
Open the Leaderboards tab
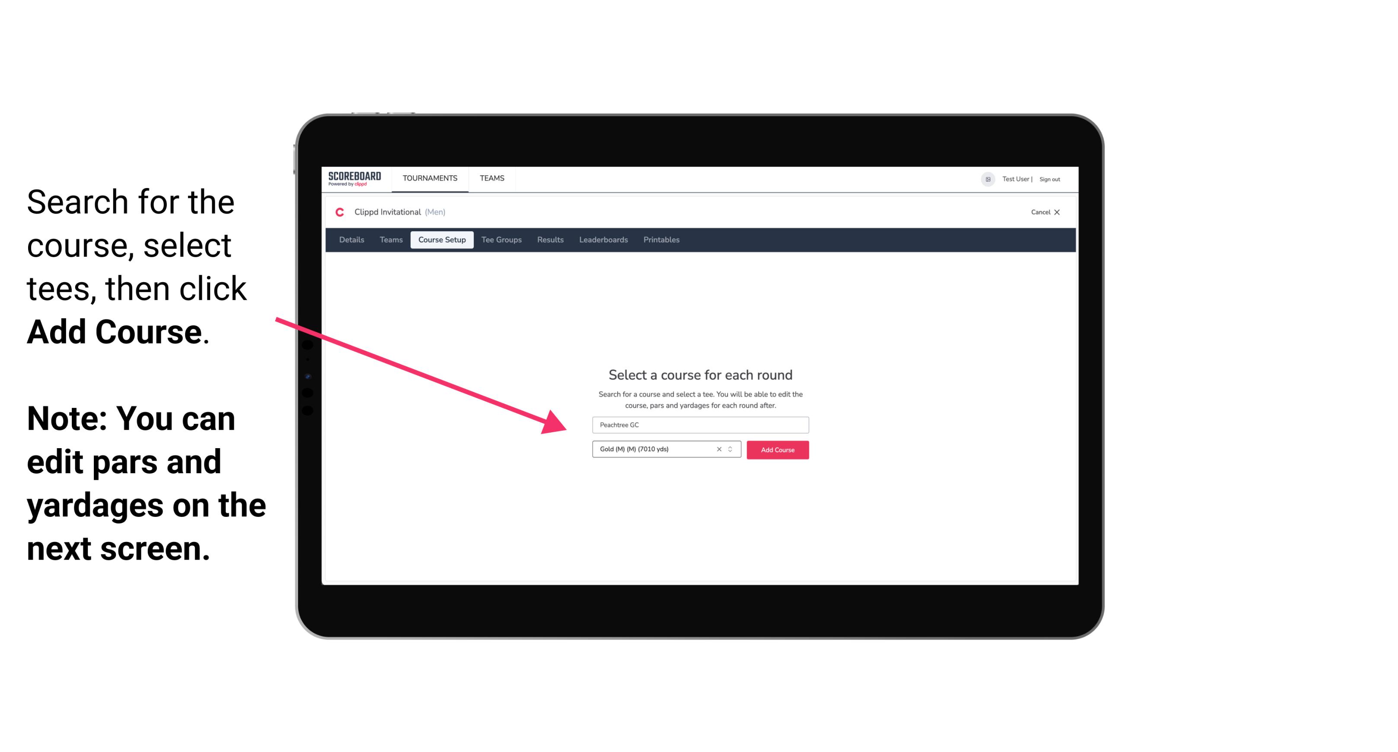coord(603,240)
